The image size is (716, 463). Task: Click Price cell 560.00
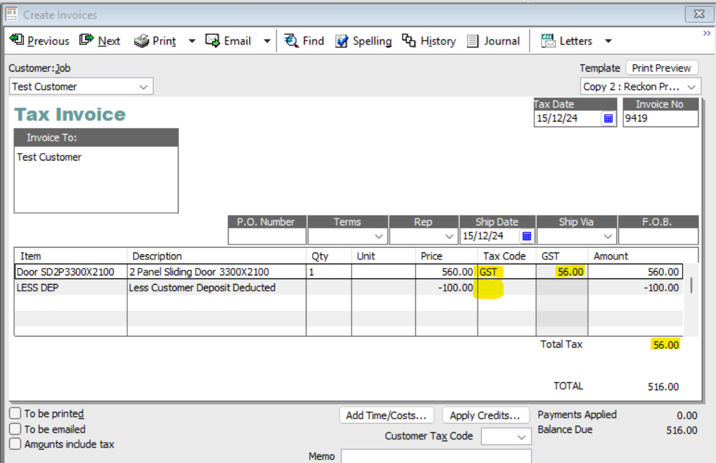tap(447, 272)
